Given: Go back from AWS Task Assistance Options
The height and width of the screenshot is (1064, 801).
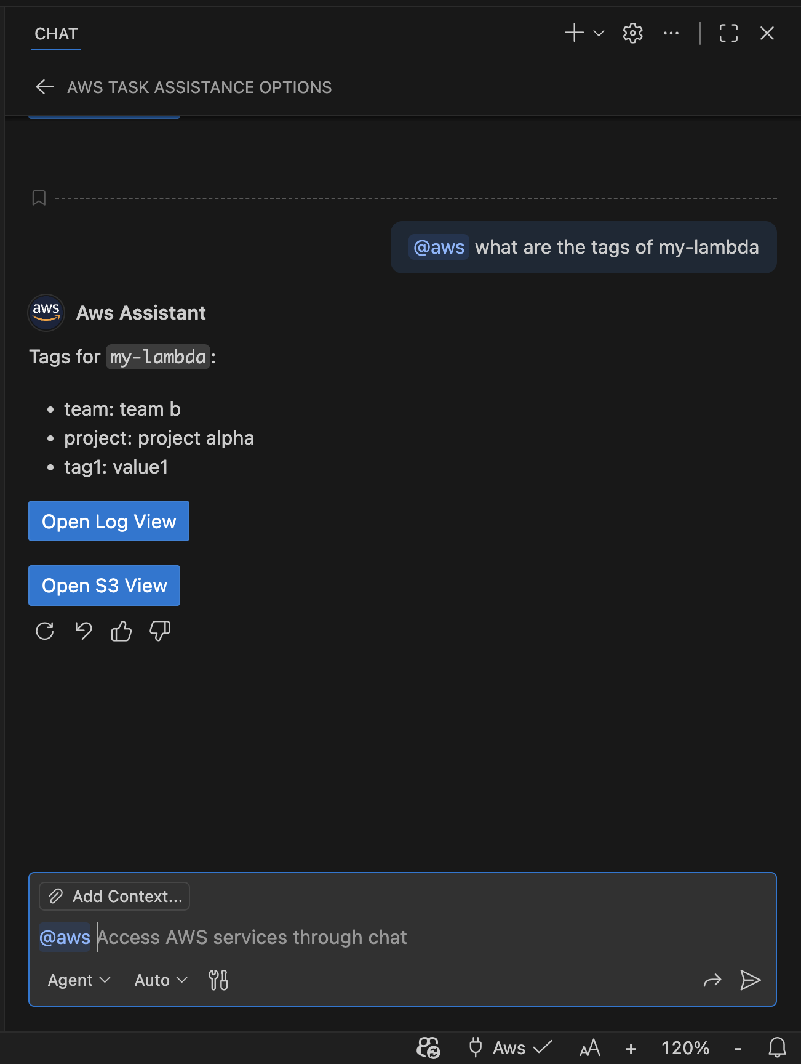Looking at the screenshot, I should [x=44, y=87].
